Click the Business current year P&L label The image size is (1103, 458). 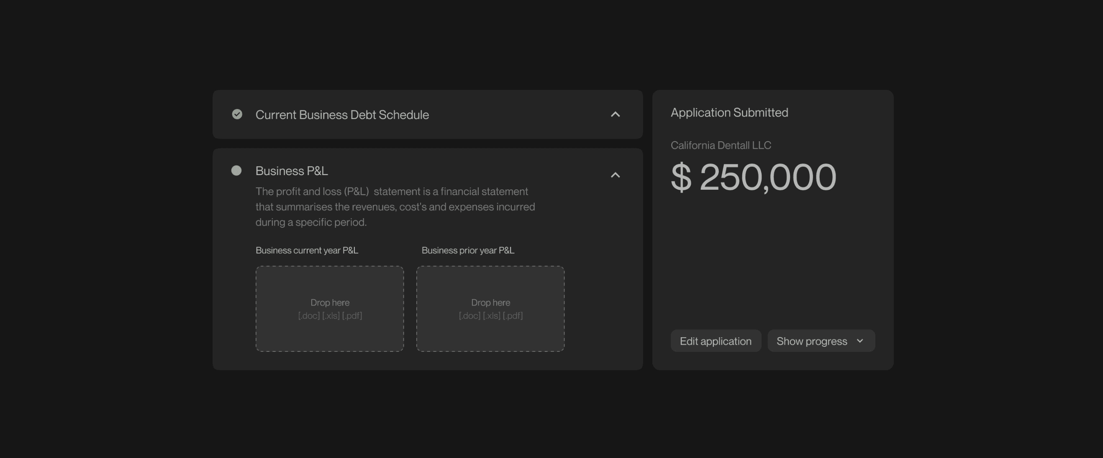(307, 250)
